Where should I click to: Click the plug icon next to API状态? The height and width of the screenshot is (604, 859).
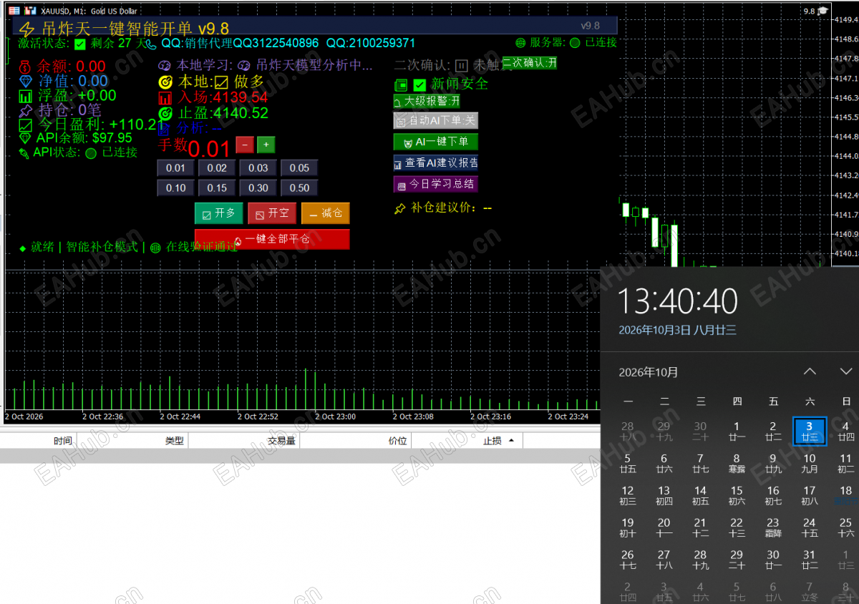[x=25, y=152]
